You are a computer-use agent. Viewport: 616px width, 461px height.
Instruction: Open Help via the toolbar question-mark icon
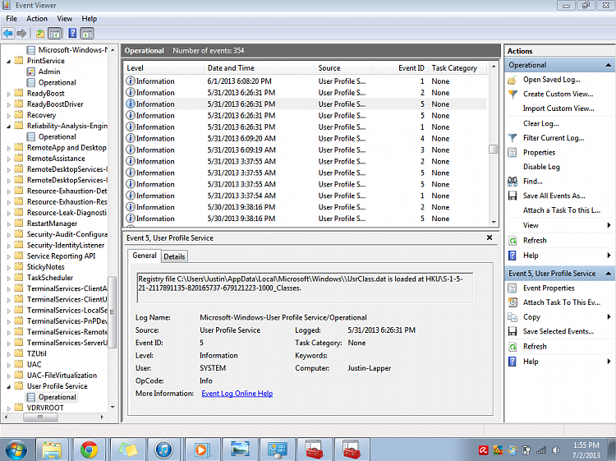[x=72, y=34]
